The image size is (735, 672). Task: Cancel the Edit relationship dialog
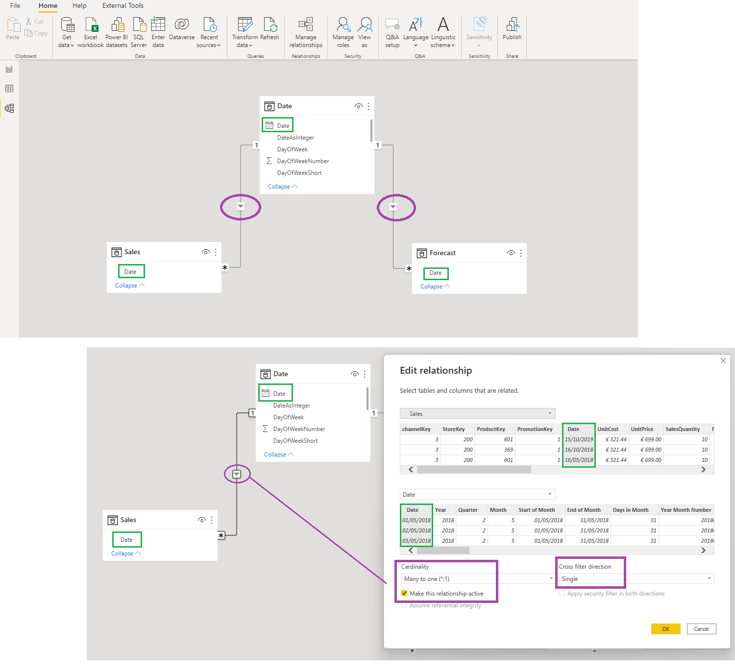(x=702, y=629)
